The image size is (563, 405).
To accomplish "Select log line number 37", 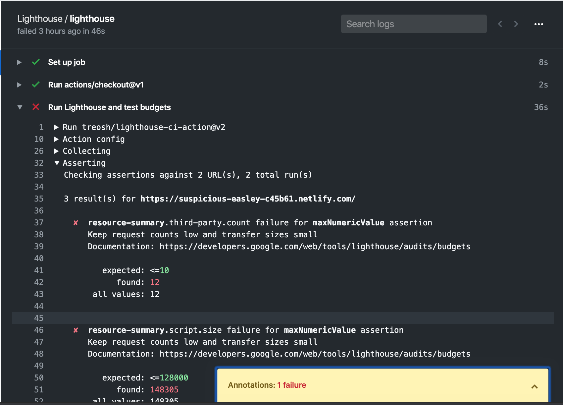I will tap(39, 223).
